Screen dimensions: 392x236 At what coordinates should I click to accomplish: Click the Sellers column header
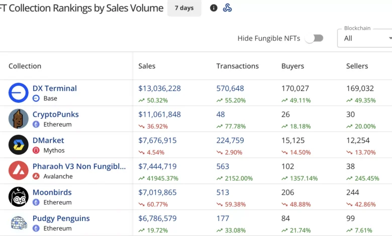(x=357, y=66)
